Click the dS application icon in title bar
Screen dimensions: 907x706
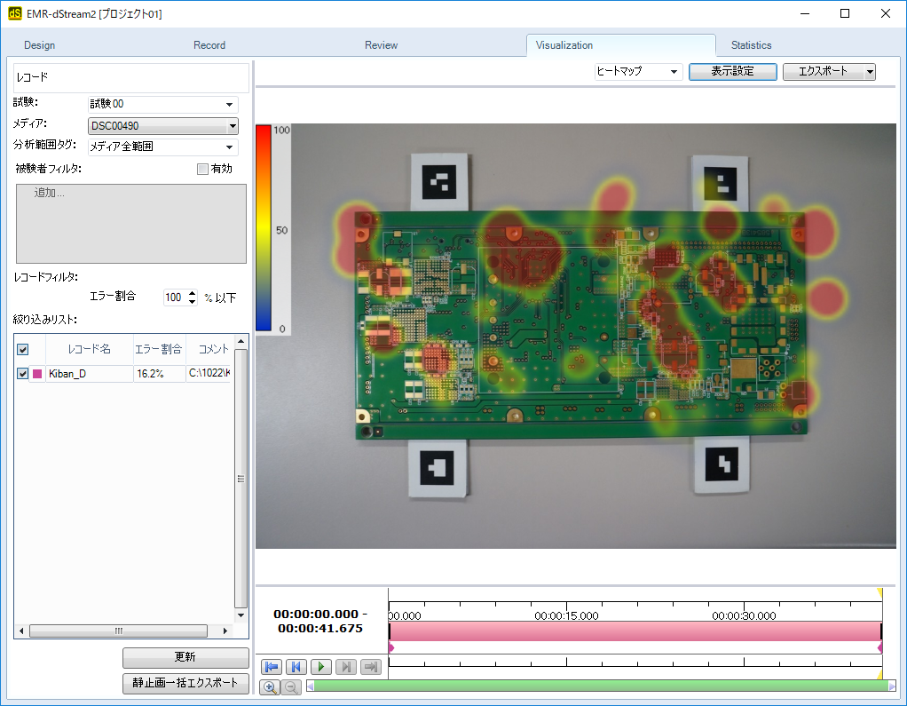pyautogui.click(x=14, y=14)
